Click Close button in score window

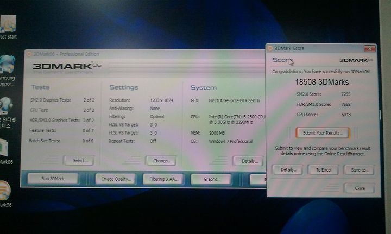(360, 188)
